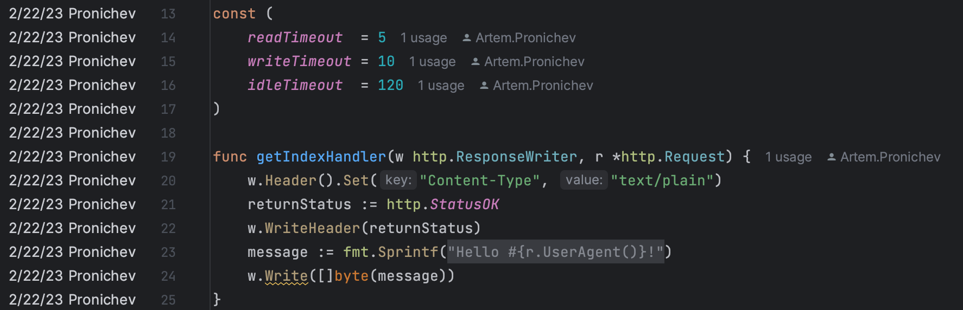Click line number 20 in the gutter
The width and height of the screenshot is (963, 310).
pos(168,180)
